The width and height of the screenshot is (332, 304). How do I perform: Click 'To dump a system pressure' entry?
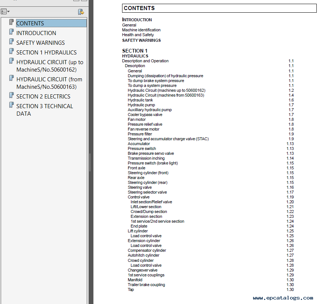coord(152,85)
